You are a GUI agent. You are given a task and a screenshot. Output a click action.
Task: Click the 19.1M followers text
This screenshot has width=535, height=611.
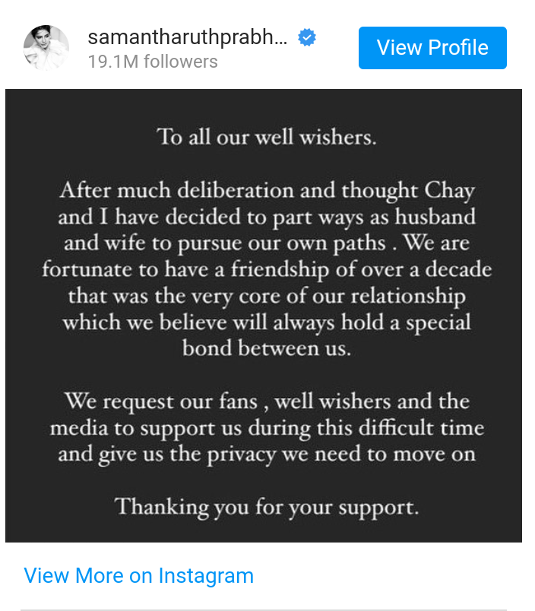(x=153, y=62)
